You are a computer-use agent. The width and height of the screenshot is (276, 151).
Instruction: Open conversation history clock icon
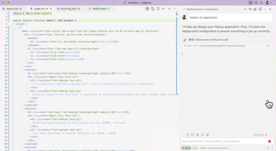[x=250, y=9]
